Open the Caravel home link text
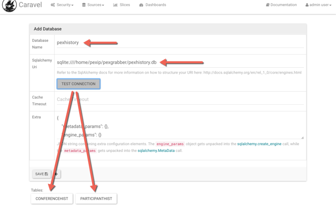336x207 pixels. click(x=30, y=5)
